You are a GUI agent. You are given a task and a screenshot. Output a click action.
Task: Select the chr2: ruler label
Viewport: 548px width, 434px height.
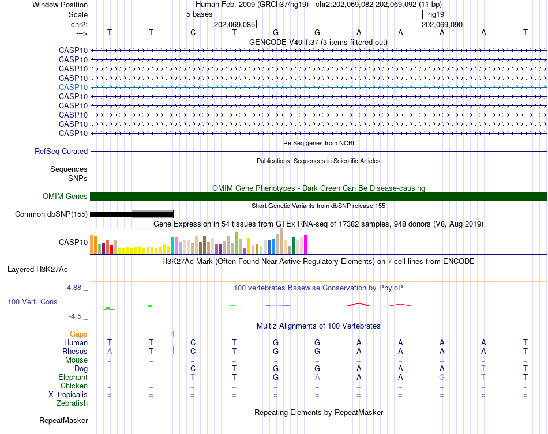[79, 24]
